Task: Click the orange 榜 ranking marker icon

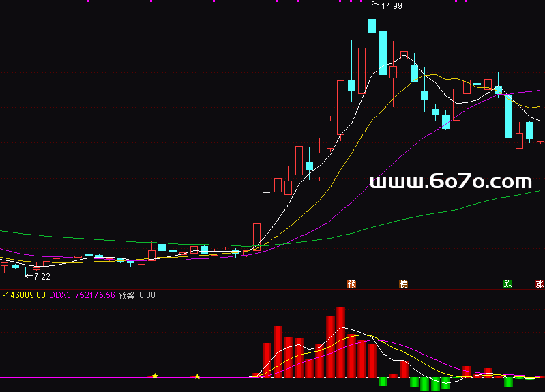Action: [404, 284]
